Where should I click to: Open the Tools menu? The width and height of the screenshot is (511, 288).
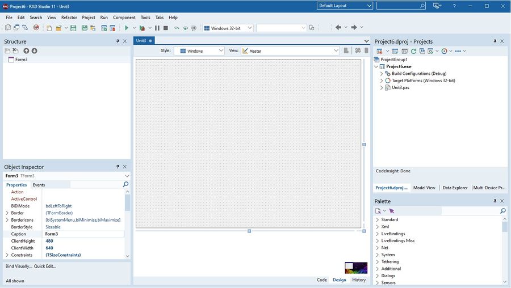[145, 17]
